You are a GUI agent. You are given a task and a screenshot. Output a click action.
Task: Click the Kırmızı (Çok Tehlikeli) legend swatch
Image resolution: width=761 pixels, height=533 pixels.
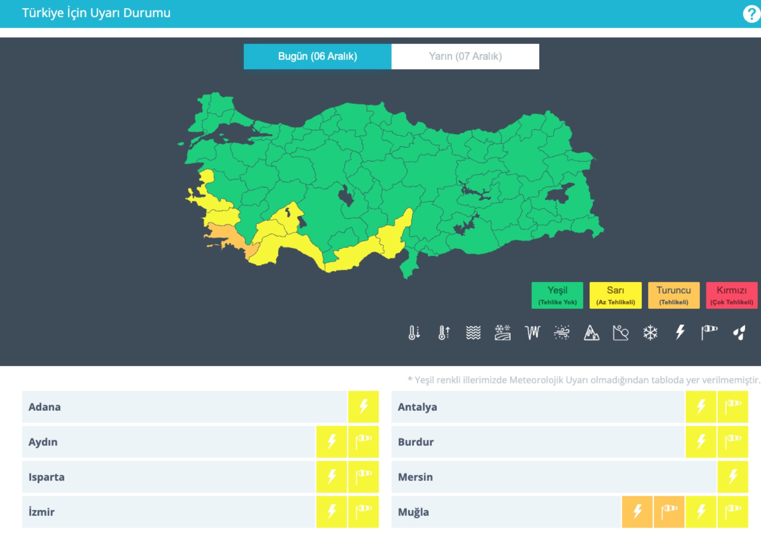731,295
